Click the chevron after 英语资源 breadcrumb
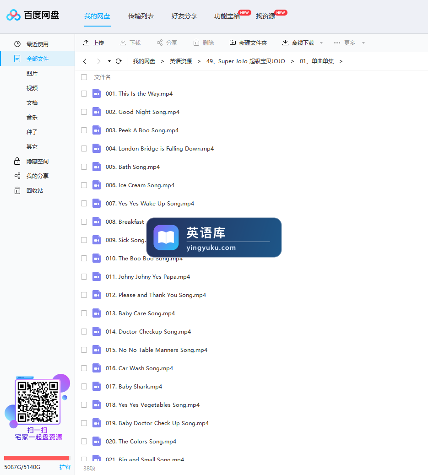The width and height of the screenshot is (428, 475). tap(199, 61)
